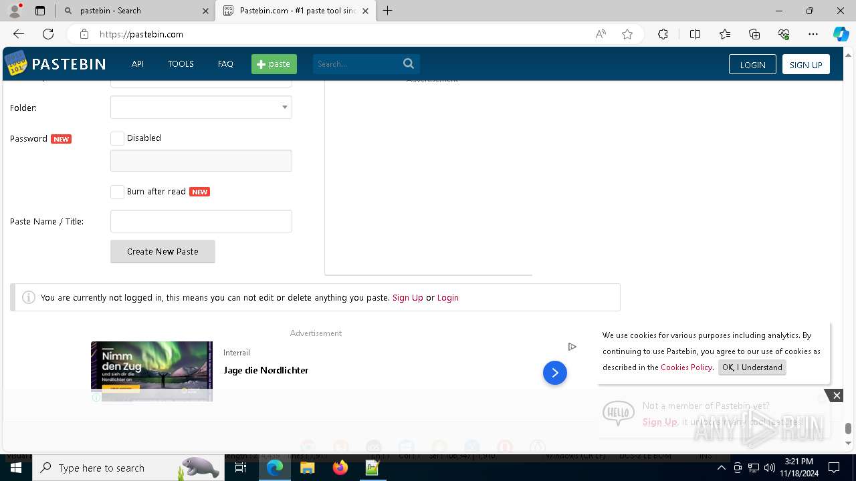
Task: Click the Sign Up link in notice
Action: click(407, 298)
